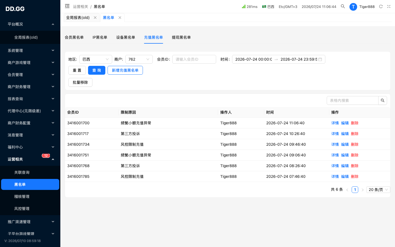Open the 商户 762 dropdown
Screen dimensions: 395x247
click(x=139, y=59)
